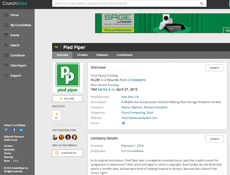230x175 pixels.
Task: Click Pied Piper's Twitter bird icon
Action: tap(124, 123)
